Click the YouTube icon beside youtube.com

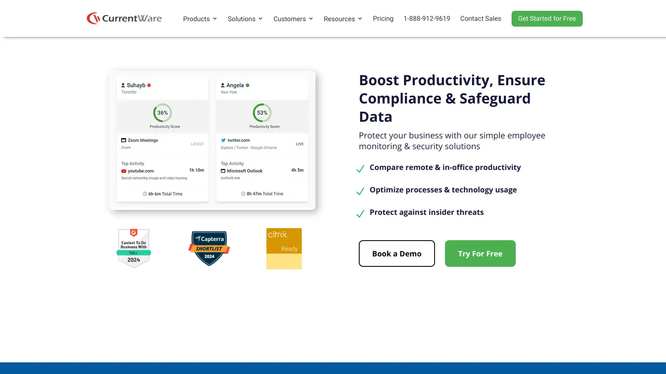tap(124, 171)
